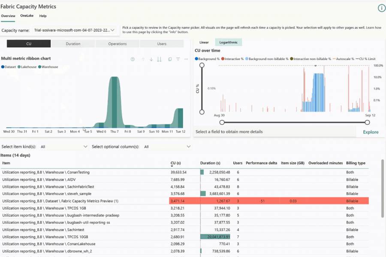The image size is (386, 257).
Task: Expand the Select optional column(s) dropdown
Action: pyautogui.click(x=167, y=146)
